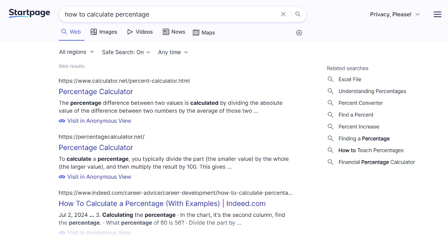Switch to the News tab
Screen dimensions: 448x242
point(174,32)
